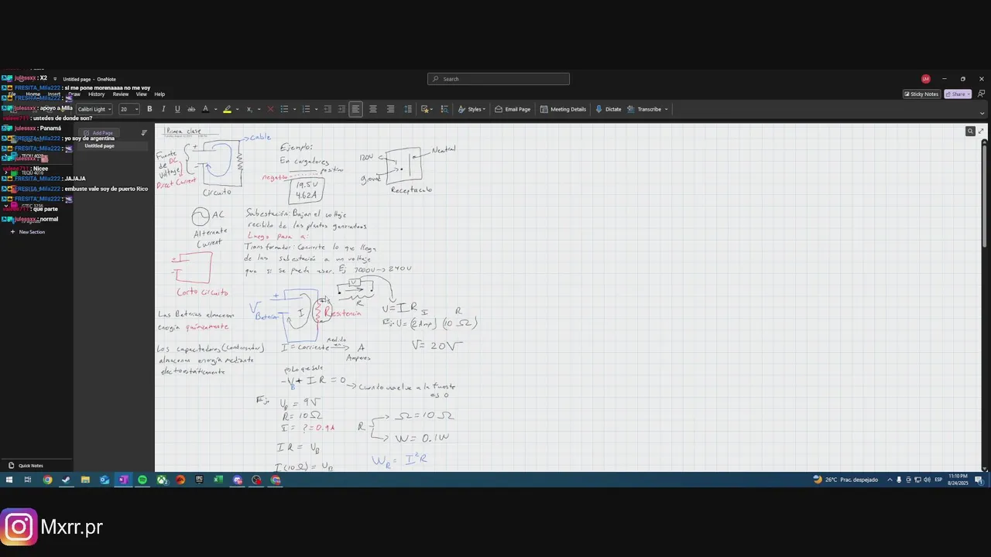
Task: Open Xbox app from the taskbar
Action: (x=161, y=480)
